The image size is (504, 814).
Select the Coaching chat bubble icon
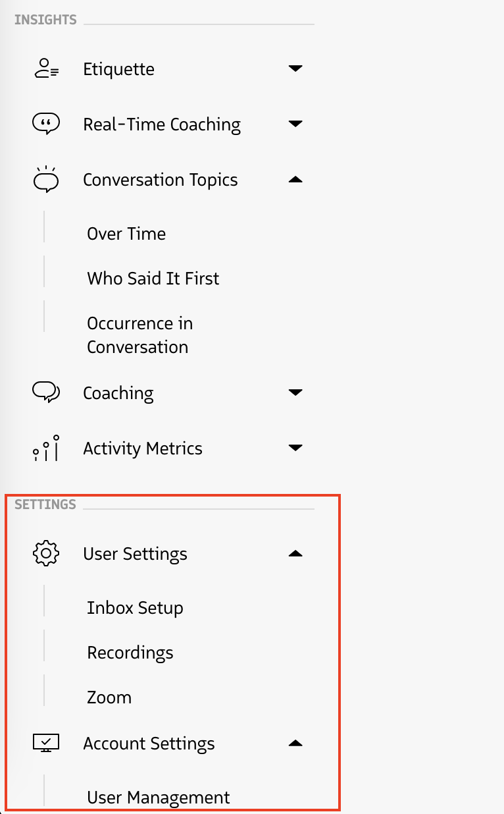pyautogui.click(x=45, y=393)
